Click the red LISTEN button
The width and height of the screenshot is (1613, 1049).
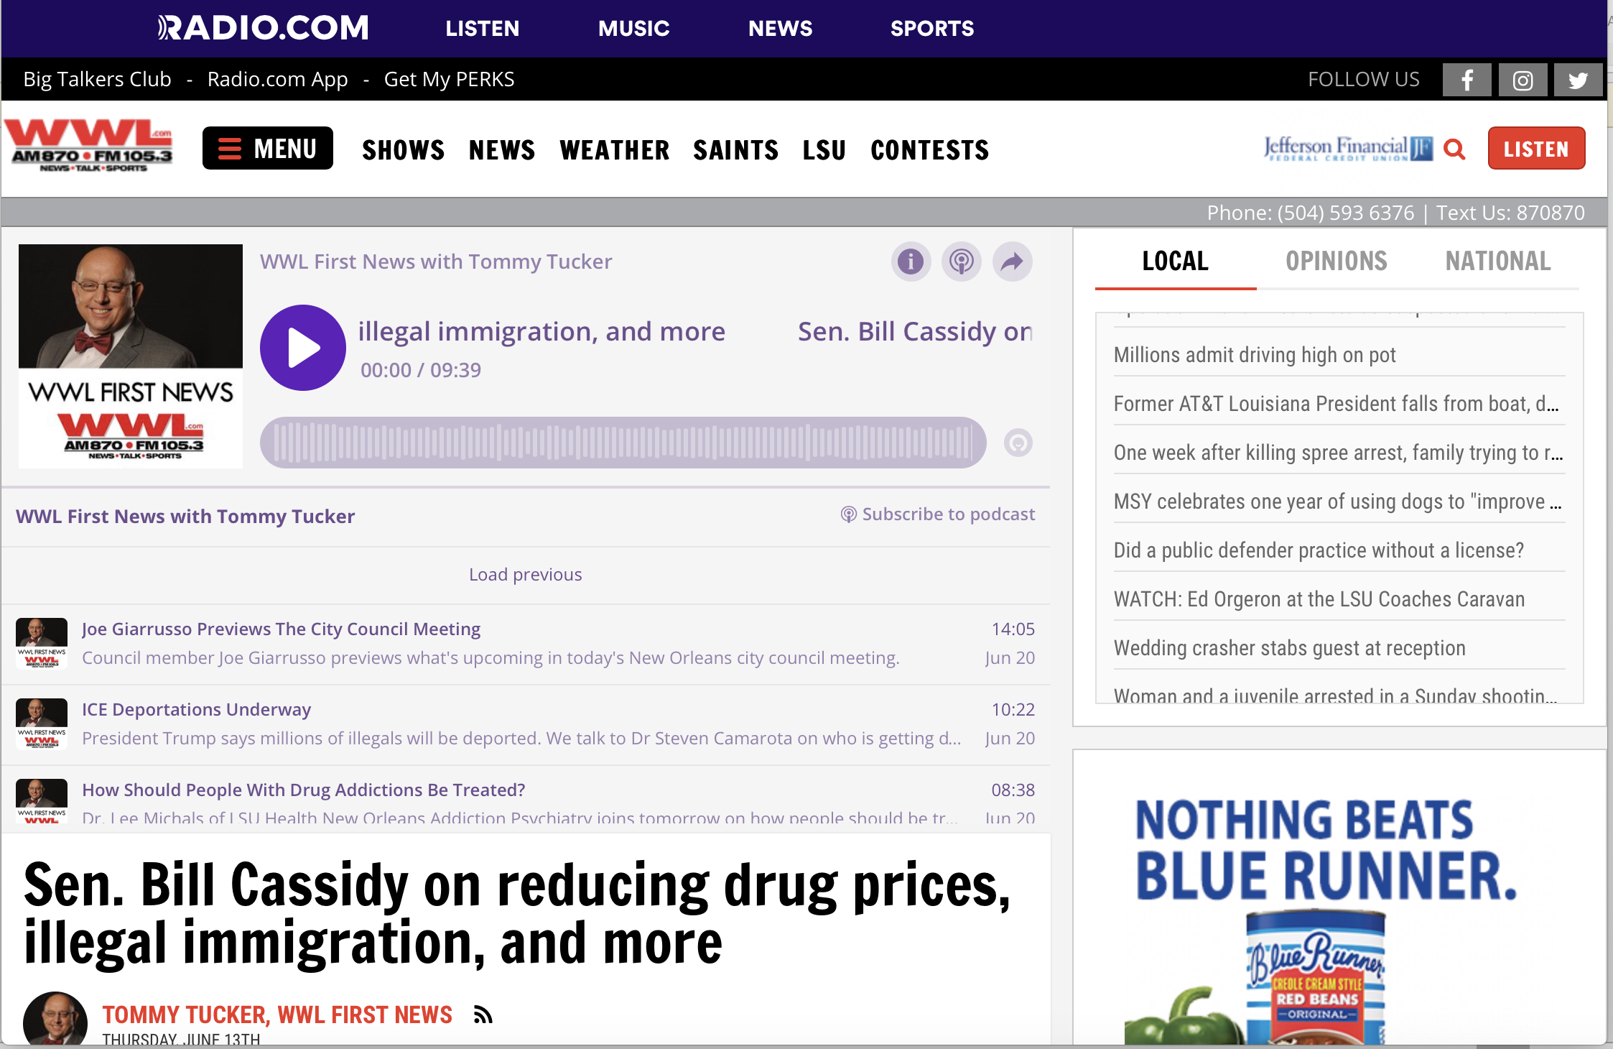click(1536, 148)
